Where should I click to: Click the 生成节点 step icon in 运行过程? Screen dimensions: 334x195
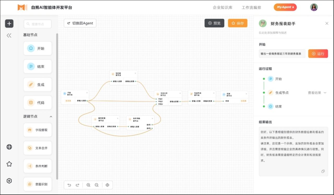click(x=271, y=93)
